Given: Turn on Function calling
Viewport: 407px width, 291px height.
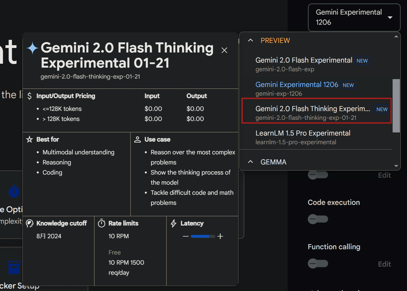Looking at the screenshot, I should (318, 264).
